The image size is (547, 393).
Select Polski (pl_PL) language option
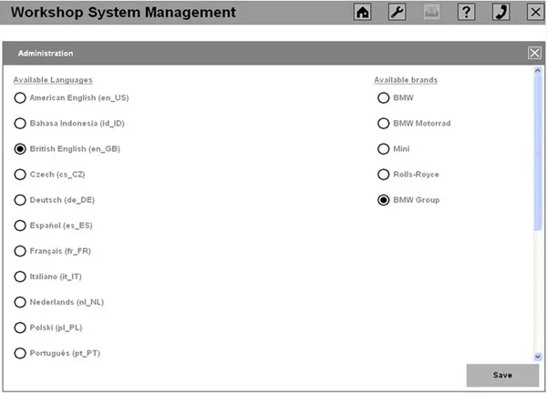(x=20, y=327)
